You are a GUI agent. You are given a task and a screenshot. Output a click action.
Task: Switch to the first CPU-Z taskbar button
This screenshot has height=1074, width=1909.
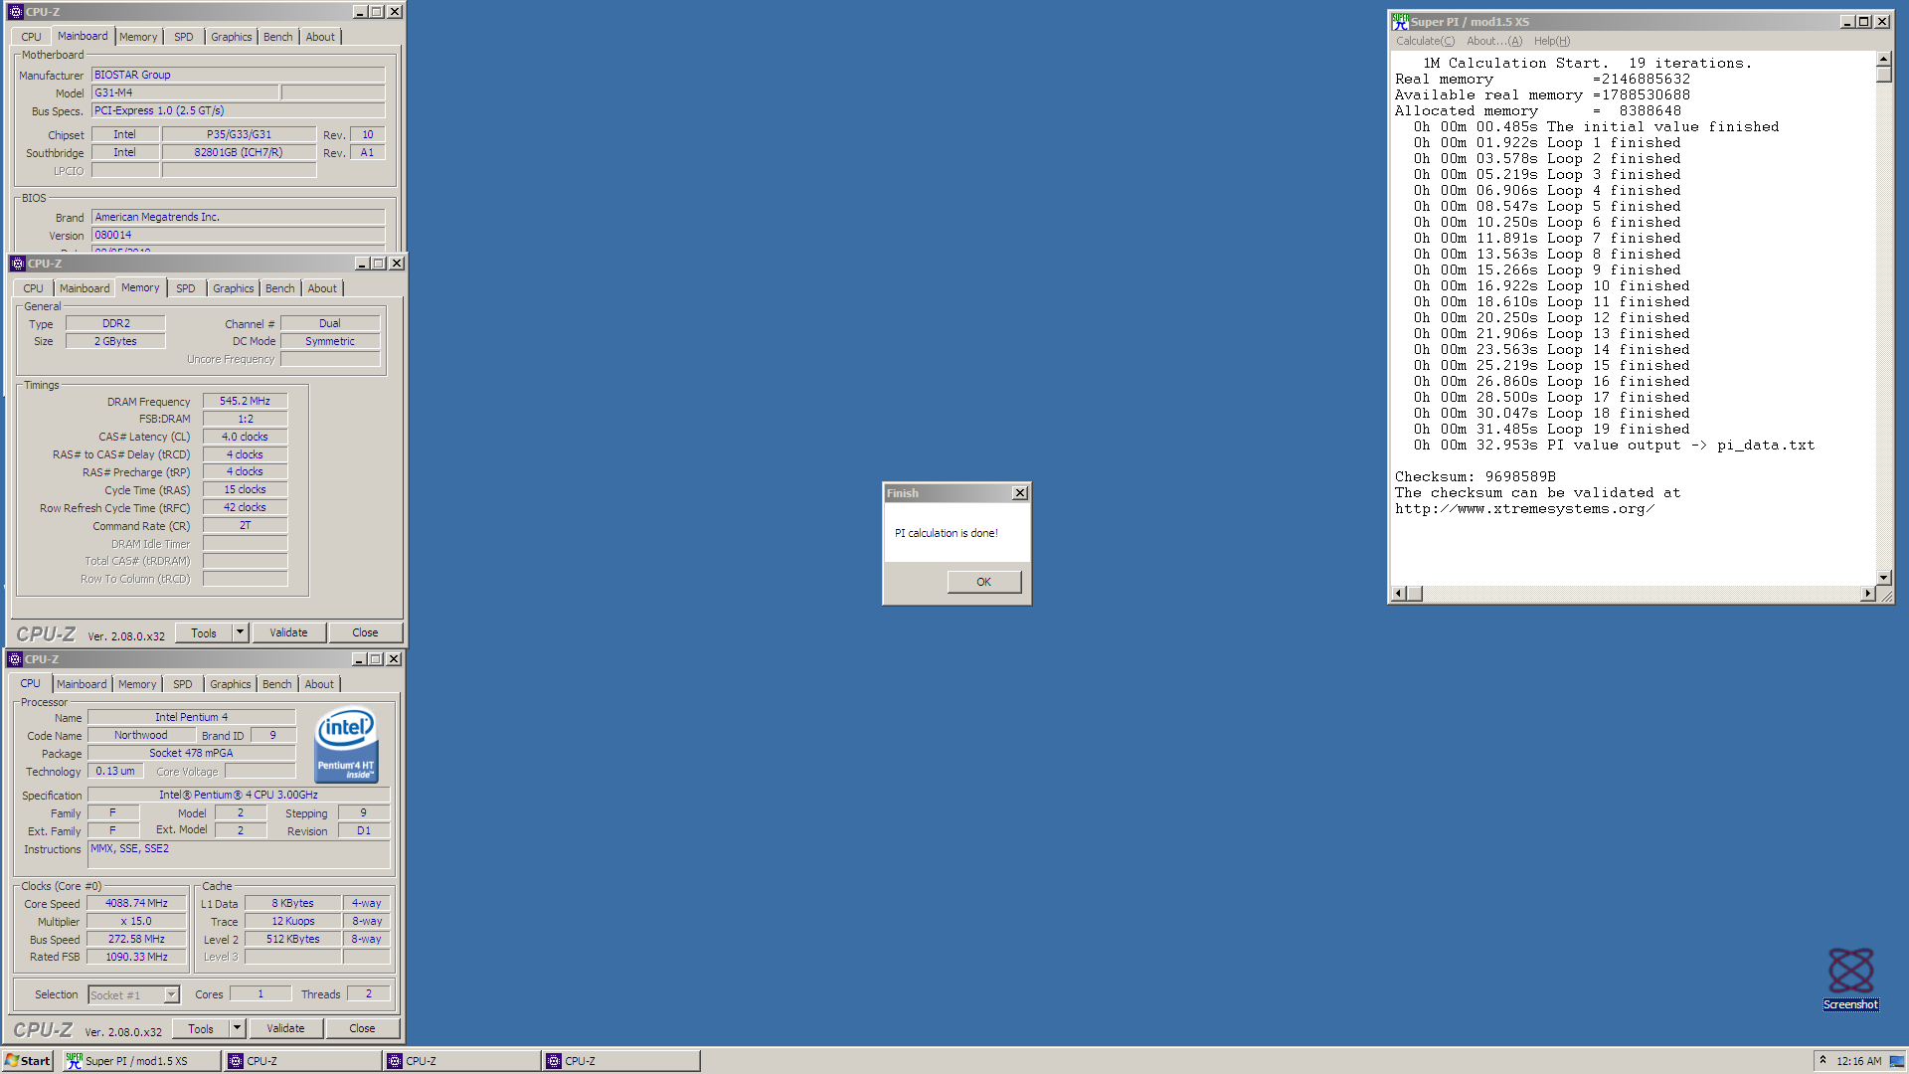pos(303,1061)
